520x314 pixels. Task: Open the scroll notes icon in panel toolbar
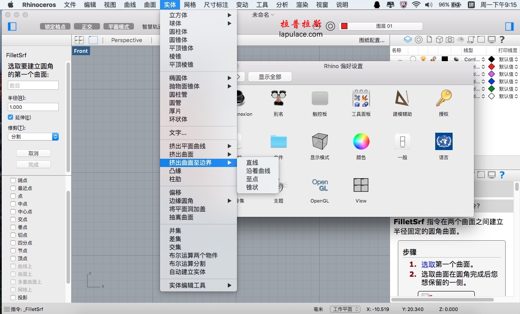point(471,40)
